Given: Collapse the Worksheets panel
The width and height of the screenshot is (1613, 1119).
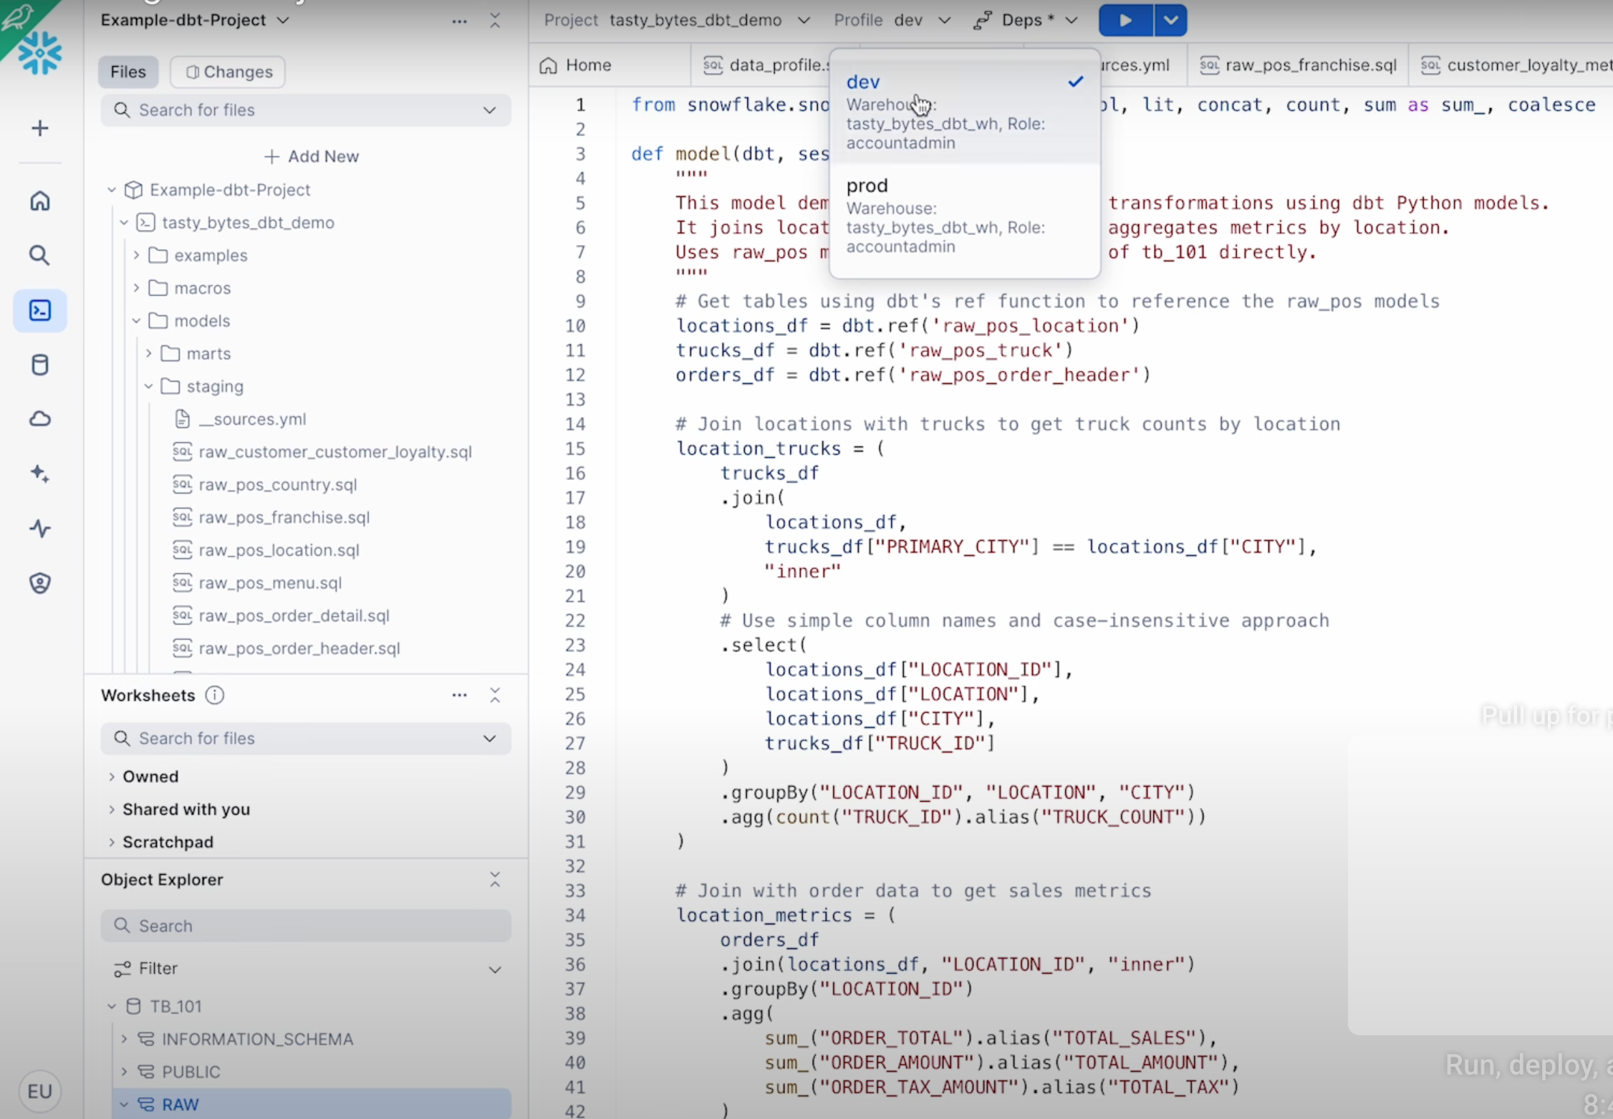Looking at the screenshot, I should (495, 695).
